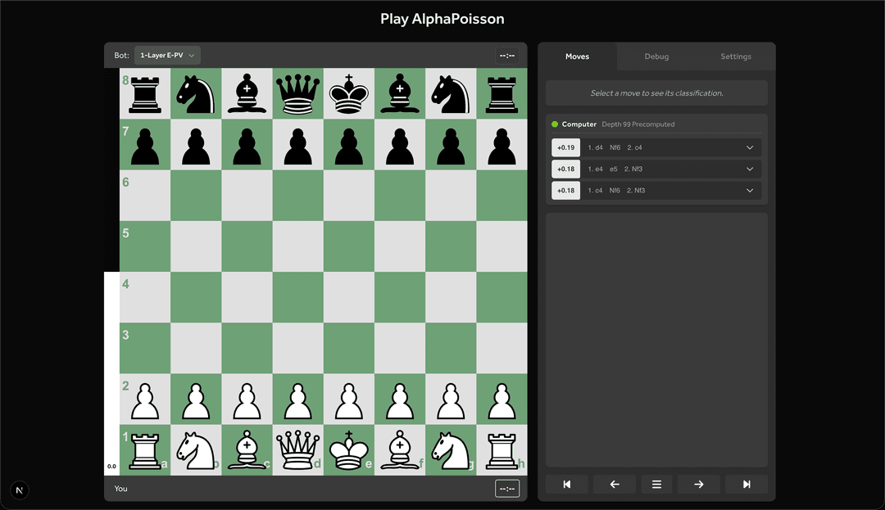Expand the 1. d4 Nf6 engine line
The width and height of the screenshot is (885, 510).
(x=749, y=147)
